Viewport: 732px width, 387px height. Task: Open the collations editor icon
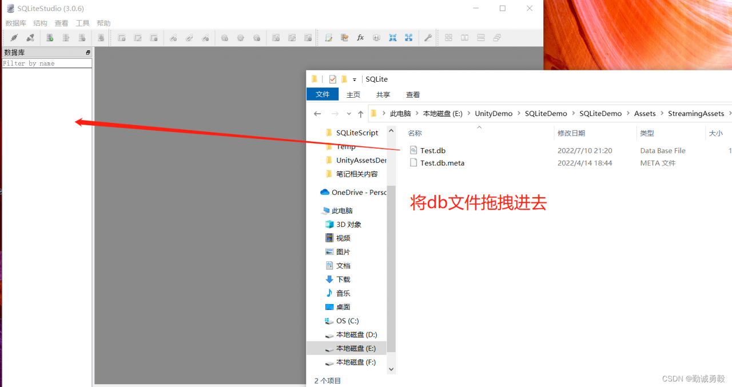coord(376,38)
